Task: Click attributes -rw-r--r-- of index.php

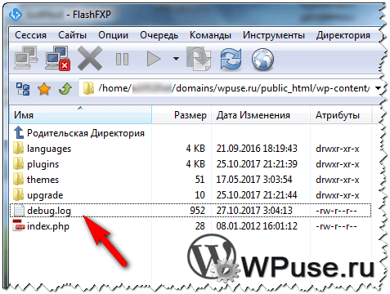Action: (336, 226)
